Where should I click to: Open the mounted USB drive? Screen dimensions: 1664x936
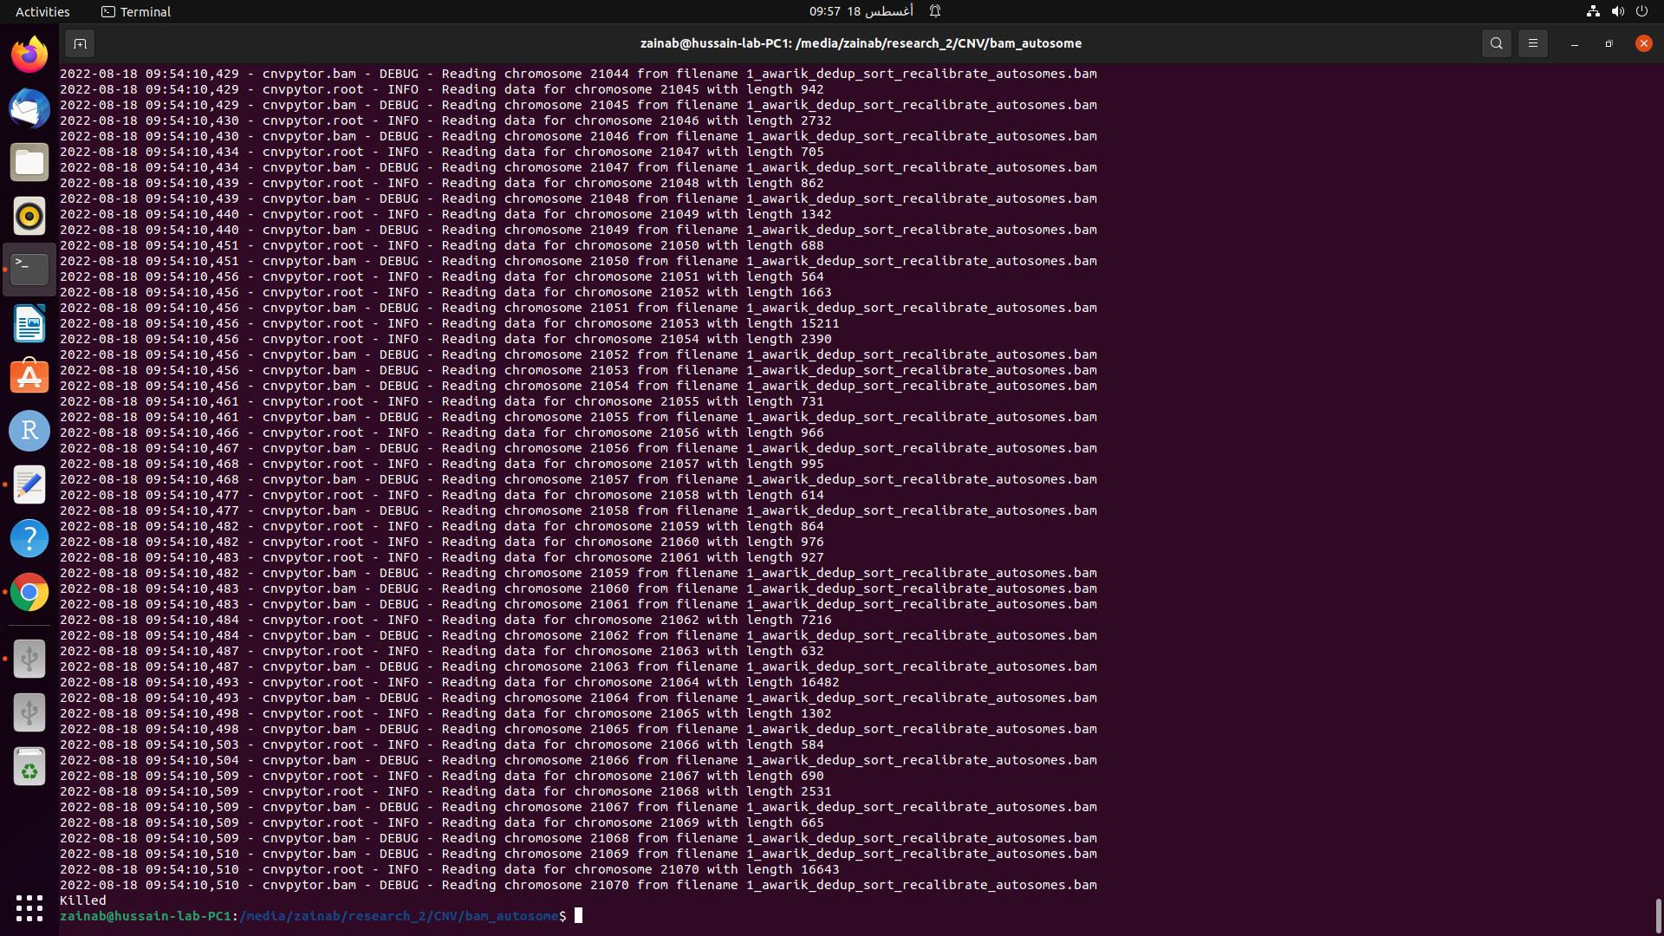click(x=29, y=659)
